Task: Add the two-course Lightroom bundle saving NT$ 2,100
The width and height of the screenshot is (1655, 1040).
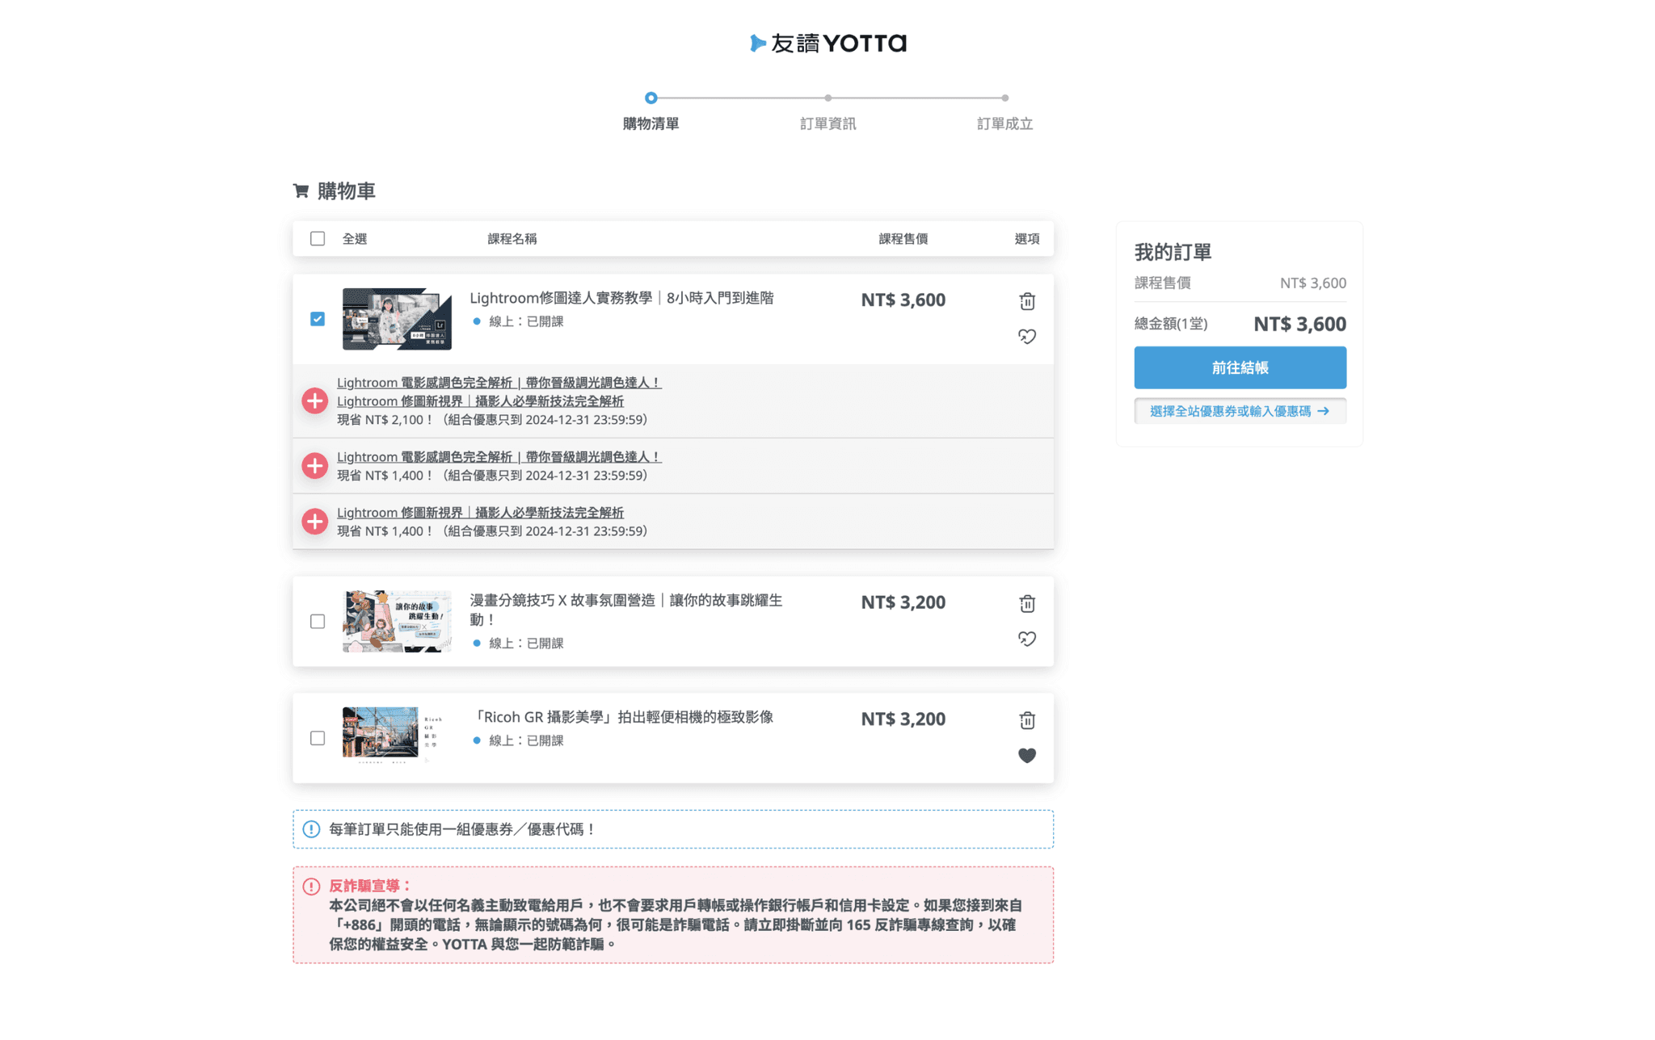Action: 314,400
